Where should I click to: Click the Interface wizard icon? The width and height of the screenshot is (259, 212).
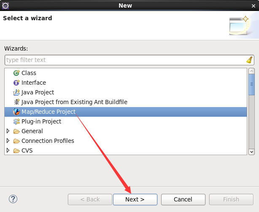tap(16, 83)
